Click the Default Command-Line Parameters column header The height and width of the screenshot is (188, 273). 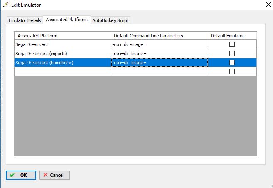pos(160,35)
